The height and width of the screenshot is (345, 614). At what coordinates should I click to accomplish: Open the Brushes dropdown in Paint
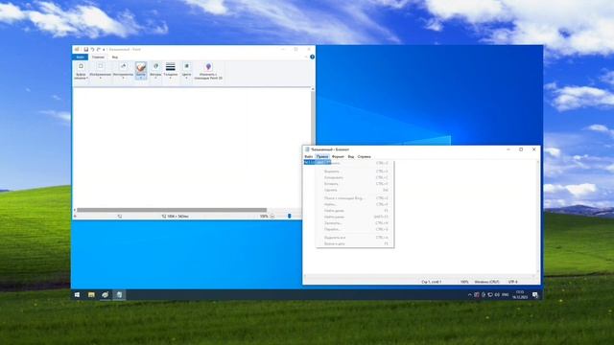(141, 71)
